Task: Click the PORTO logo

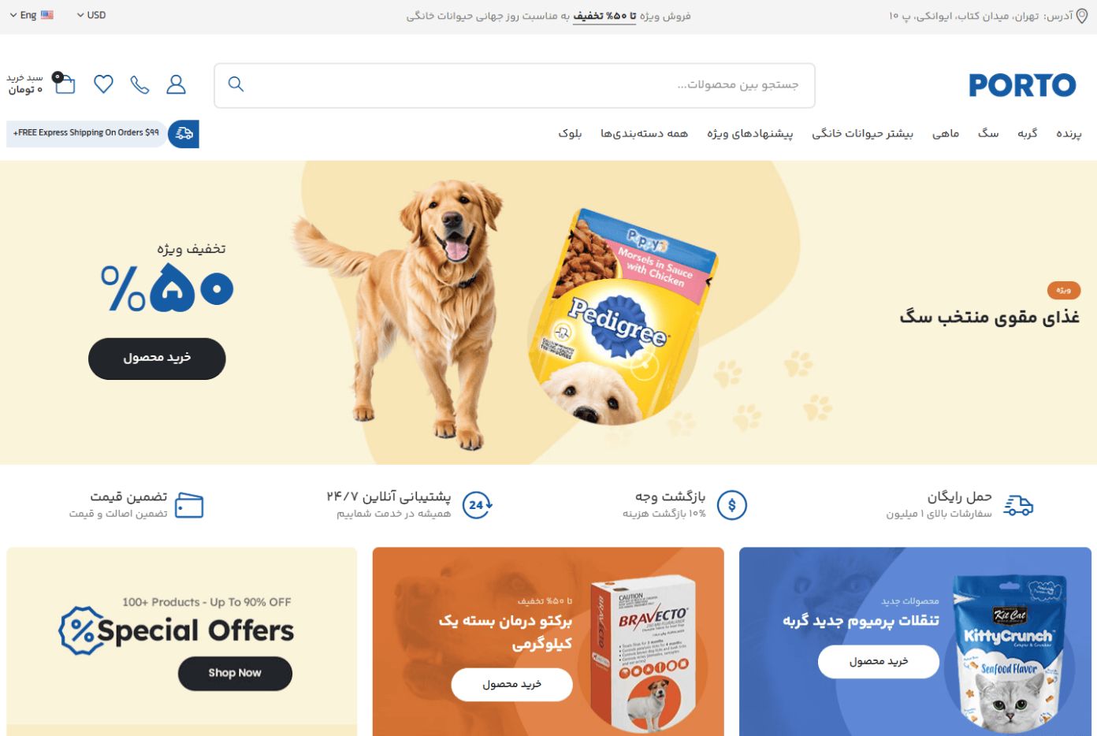Action: point(1022,85)
